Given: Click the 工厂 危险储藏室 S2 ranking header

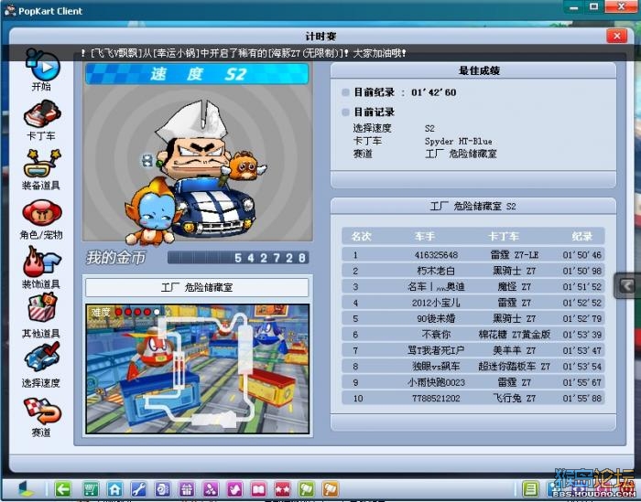Looking at the screenshot, I should [473, 206].
